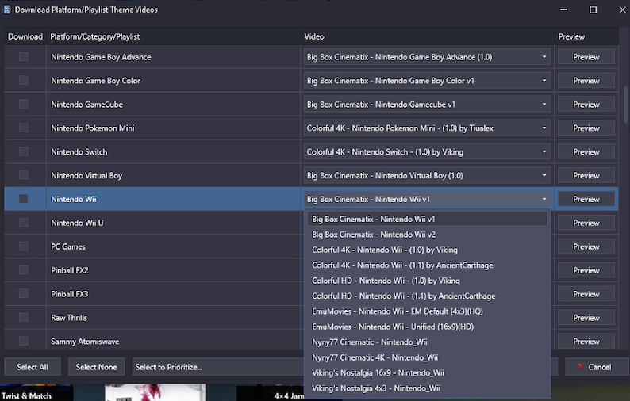Enable download for Sammy Atomiswave
The image size is (630, 401).
(x=23, y=341)
